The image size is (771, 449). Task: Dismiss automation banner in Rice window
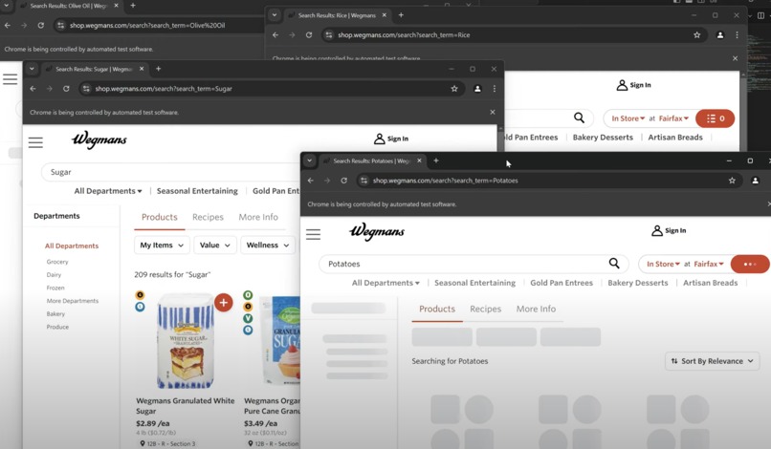click(x=735, y=58)
